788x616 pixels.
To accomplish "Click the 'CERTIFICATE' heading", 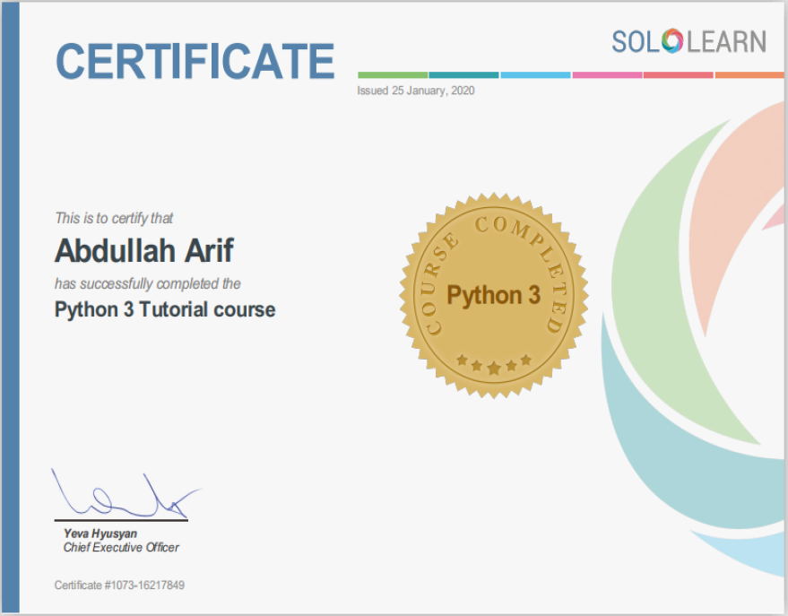I will [195, 61].
